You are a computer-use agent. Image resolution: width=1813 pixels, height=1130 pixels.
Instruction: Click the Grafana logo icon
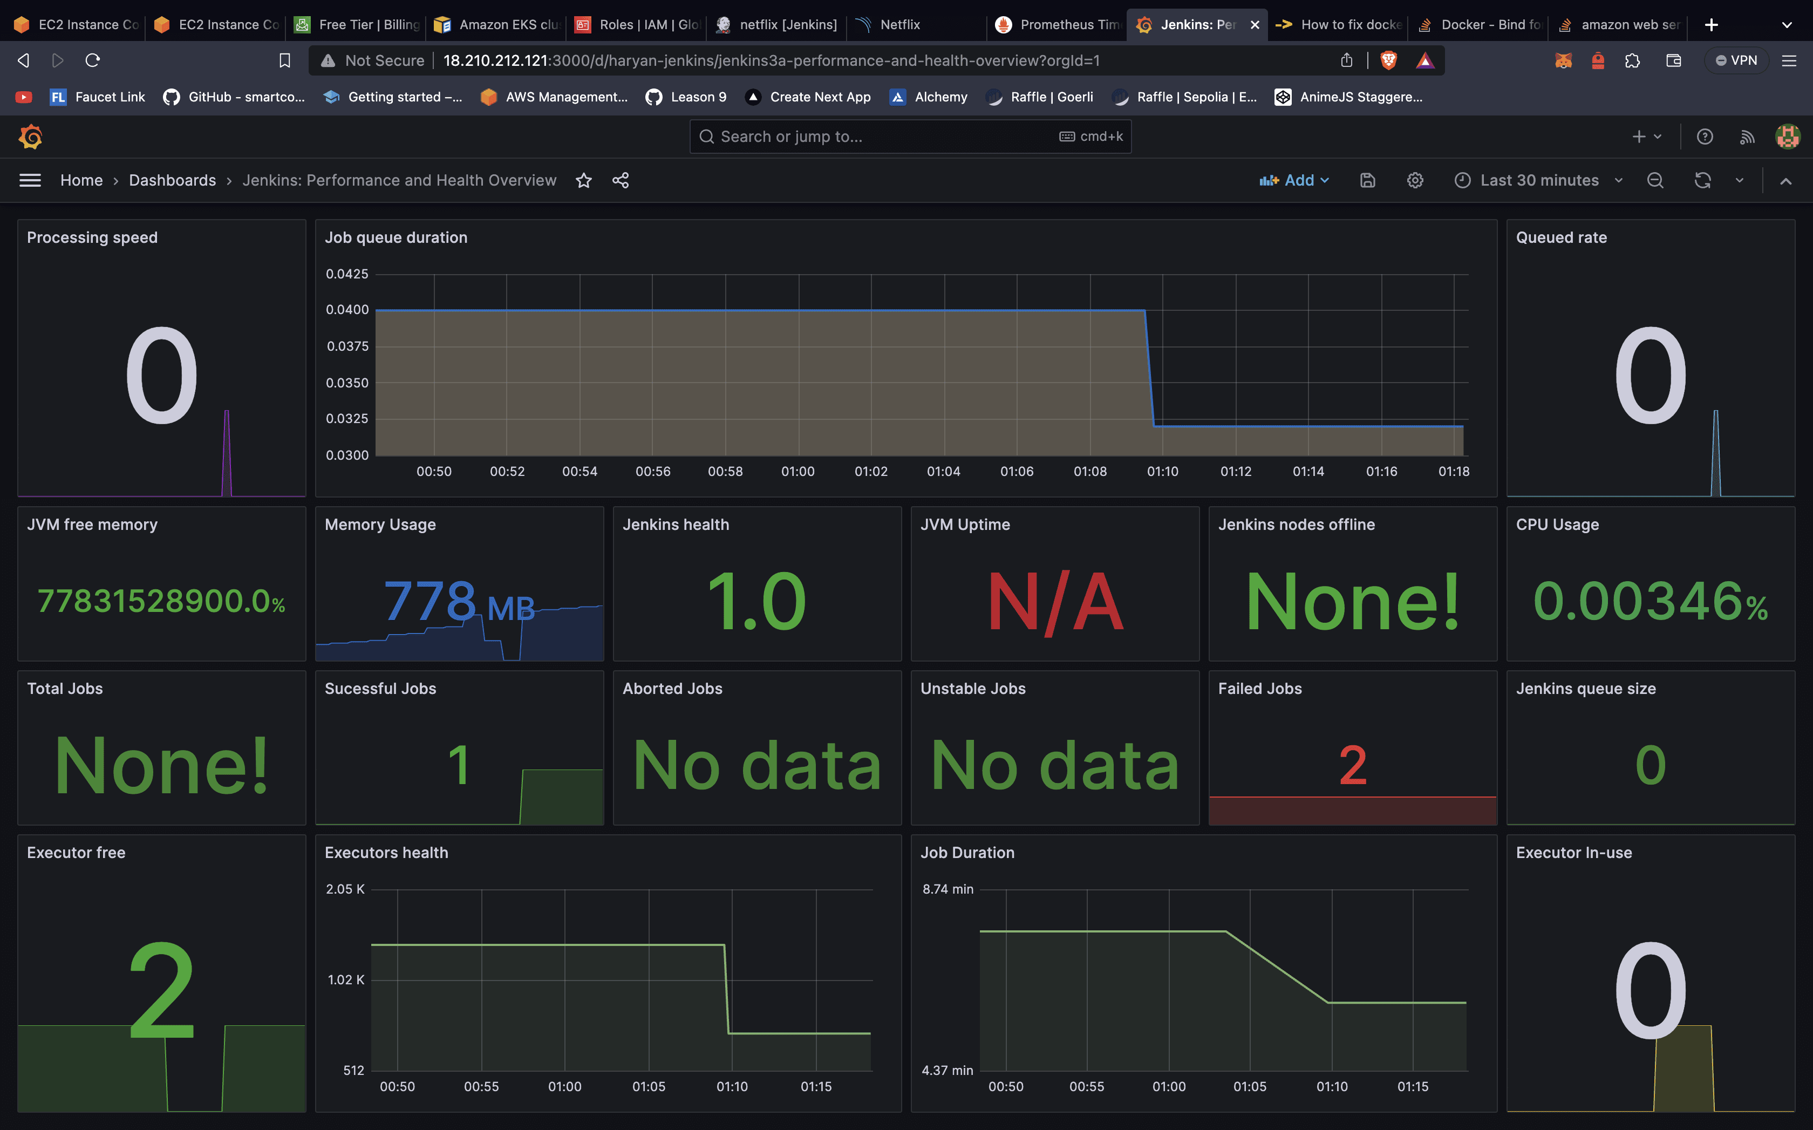(x=31, y=137)
